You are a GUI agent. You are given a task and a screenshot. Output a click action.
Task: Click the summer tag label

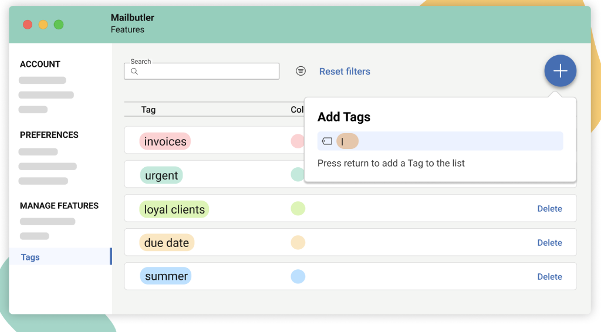(x=166, y=276)
